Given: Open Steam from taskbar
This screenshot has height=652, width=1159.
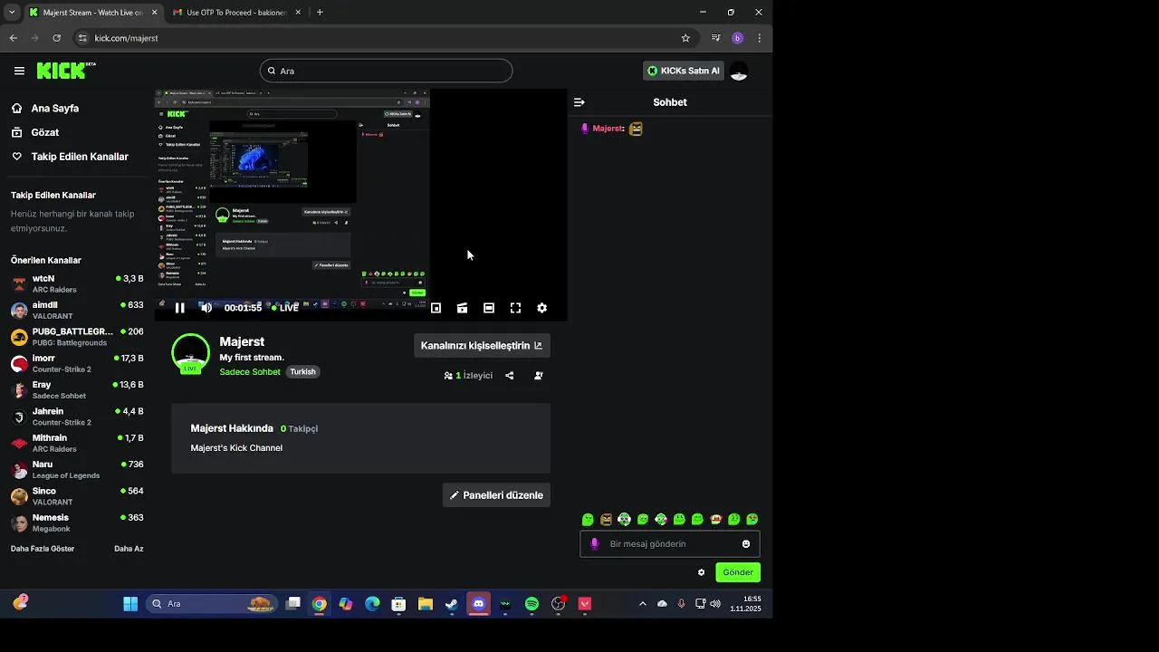Looking at the screenshot, I should 452,604.
